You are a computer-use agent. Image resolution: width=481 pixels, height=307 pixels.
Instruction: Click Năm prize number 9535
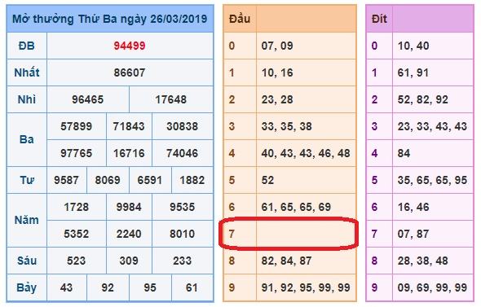[183, 207]
